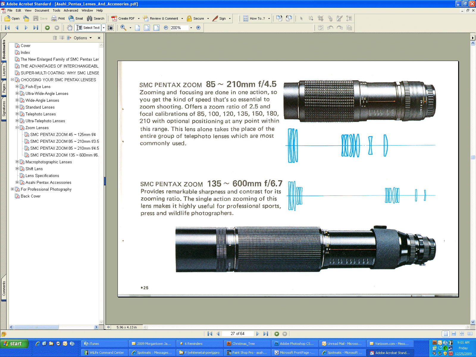
Task: Collapse the Zoom Lenses bookmark
Action: 17,128
